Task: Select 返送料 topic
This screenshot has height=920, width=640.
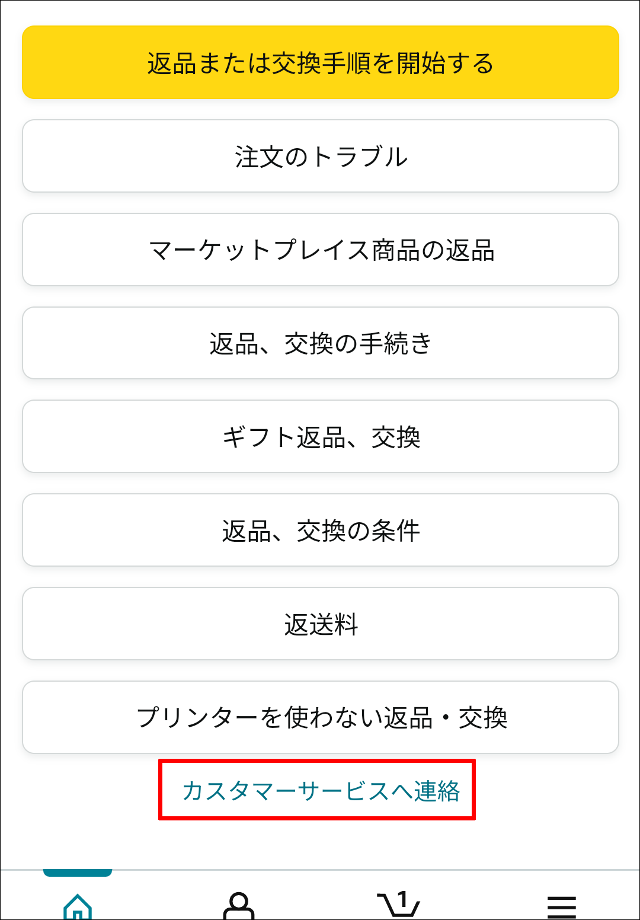Action: coord(321,624)
